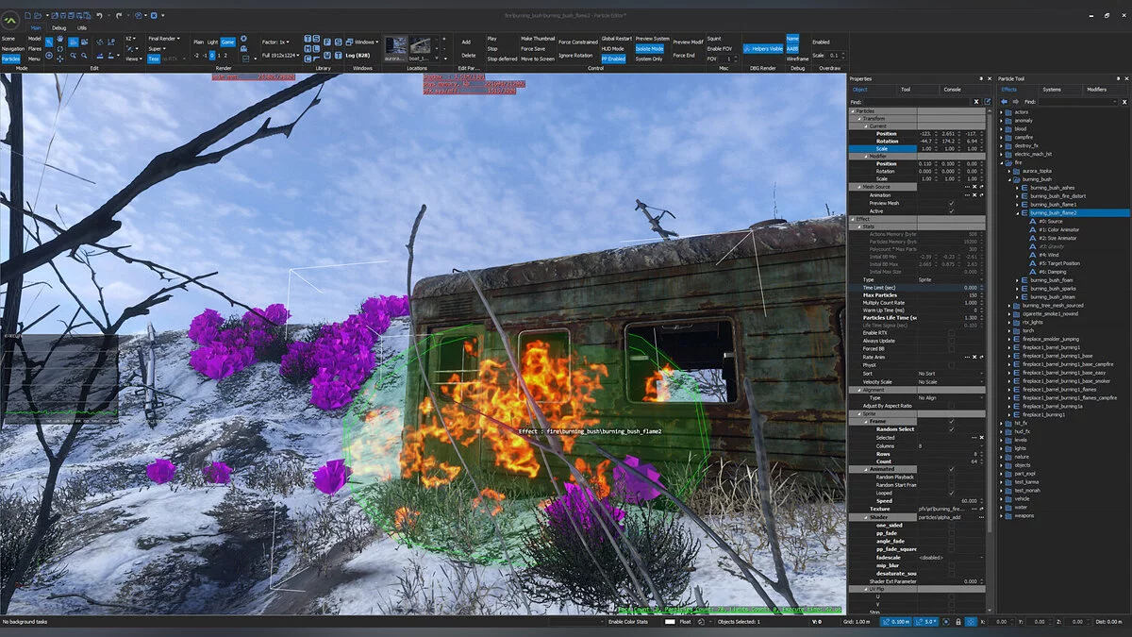Toggle the Active checkbox under Mesh Source
The height and width of the screenshot is (637, 1132).
(951, 210)
